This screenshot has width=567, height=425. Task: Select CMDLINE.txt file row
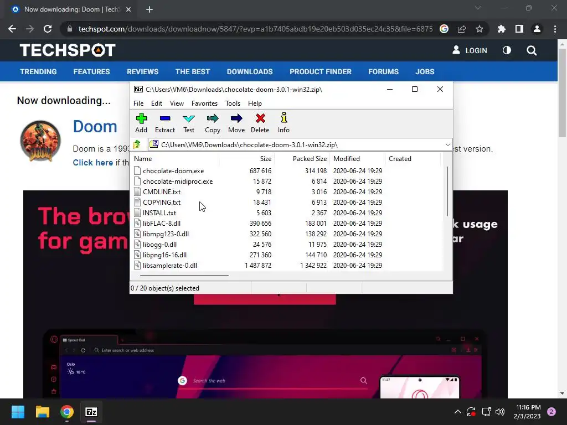157,192
